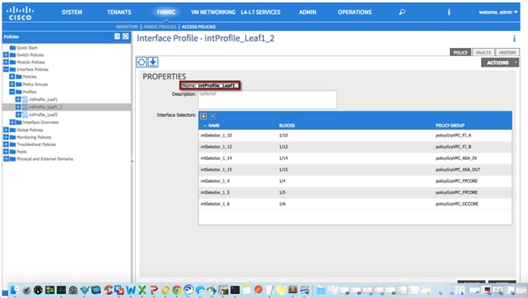
Task: Open the SYSTEM menu
Action: click(x=71, y=12)
